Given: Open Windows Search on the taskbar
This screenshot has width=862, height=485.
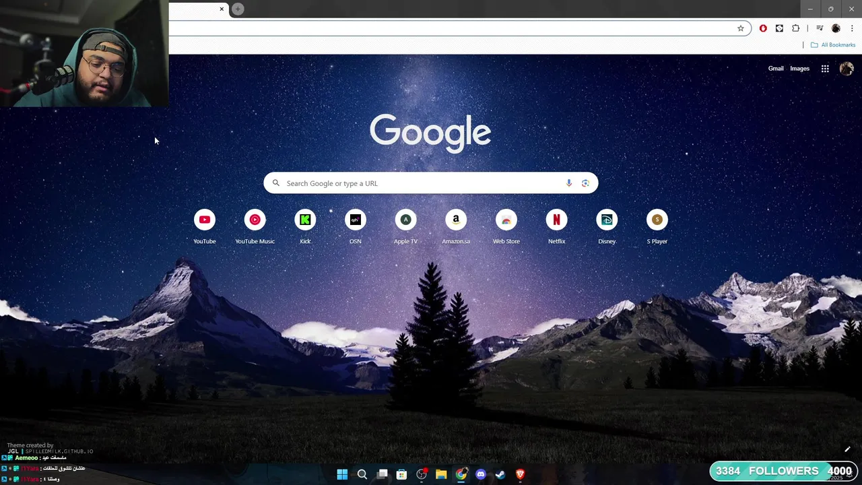Looking at the screenshot, I should coord(362,474).
